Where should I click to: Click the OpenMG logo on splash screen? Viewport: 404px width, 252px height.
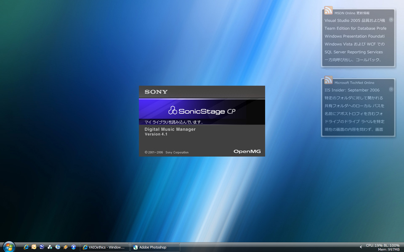[x=247, y=152]
